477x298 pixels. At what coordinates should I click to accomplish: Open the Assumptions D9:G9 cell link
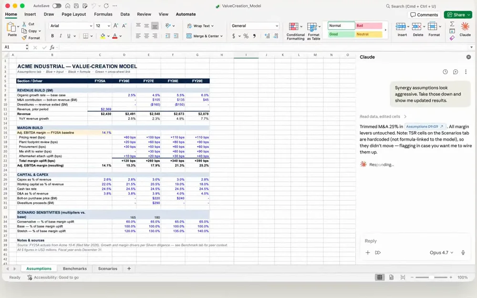pos(425,126)
